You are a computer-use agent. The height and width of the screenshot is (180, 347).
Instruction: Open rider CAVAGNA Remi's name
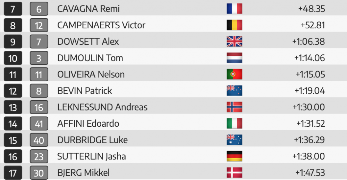click(88, 9)
